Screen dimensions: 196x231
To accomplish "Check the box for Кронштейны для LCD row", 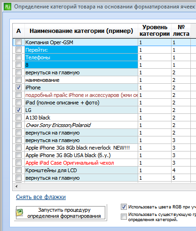I will tap(19, 170).
